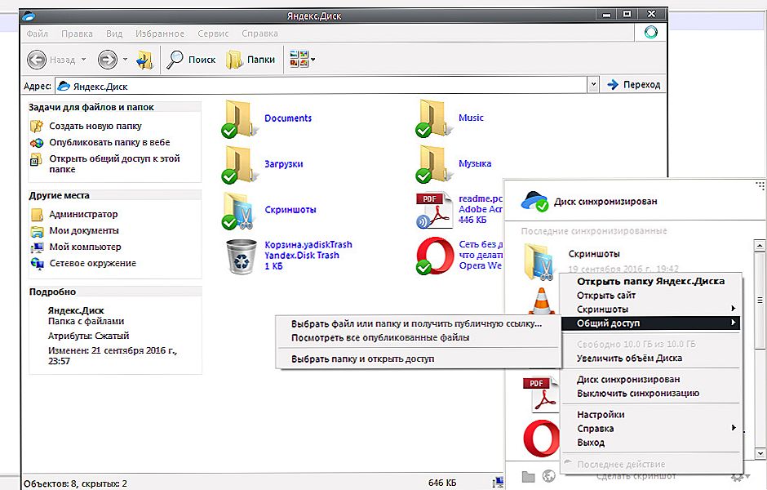
Task: Select the Музыка folder icon
Action: point(433,164)
